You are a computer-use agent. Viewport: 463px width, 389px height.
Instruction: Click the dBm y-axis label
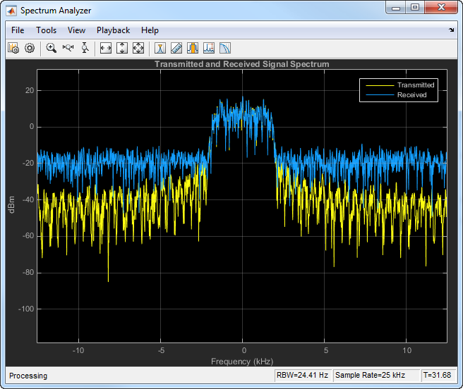tap(11, 204)
